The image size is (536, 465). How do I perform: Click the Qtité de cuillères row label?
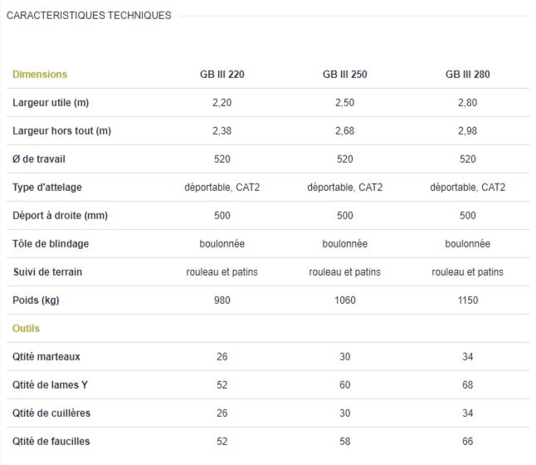[51, 413]
